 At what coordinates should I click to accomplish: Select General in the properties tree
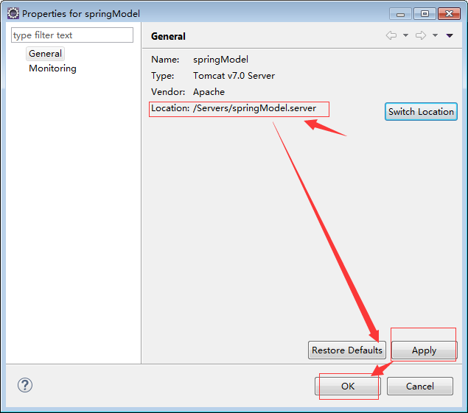tap(45, 54)
